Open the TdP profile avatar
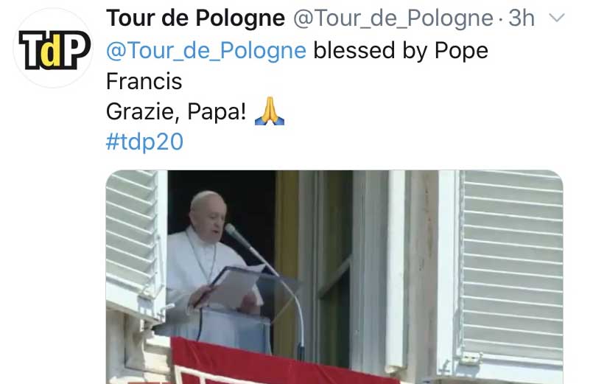The height and width of the screenshot is (384, 593). (x=53, y=48)
